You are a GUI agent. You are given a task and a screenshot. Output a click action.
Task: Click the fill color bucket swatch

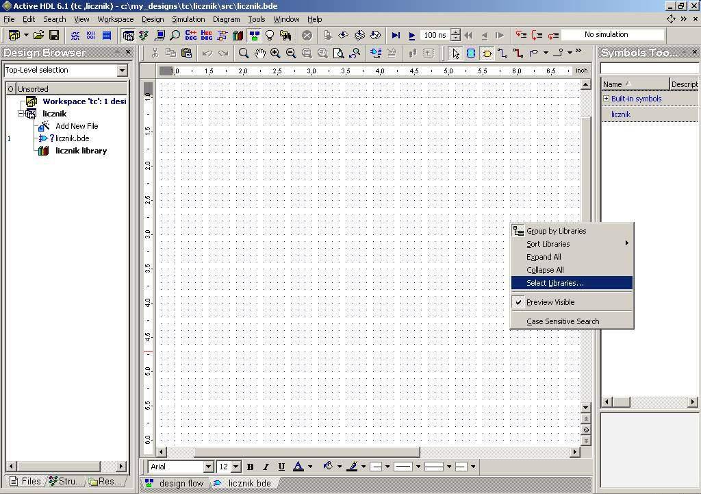point(328,467)
